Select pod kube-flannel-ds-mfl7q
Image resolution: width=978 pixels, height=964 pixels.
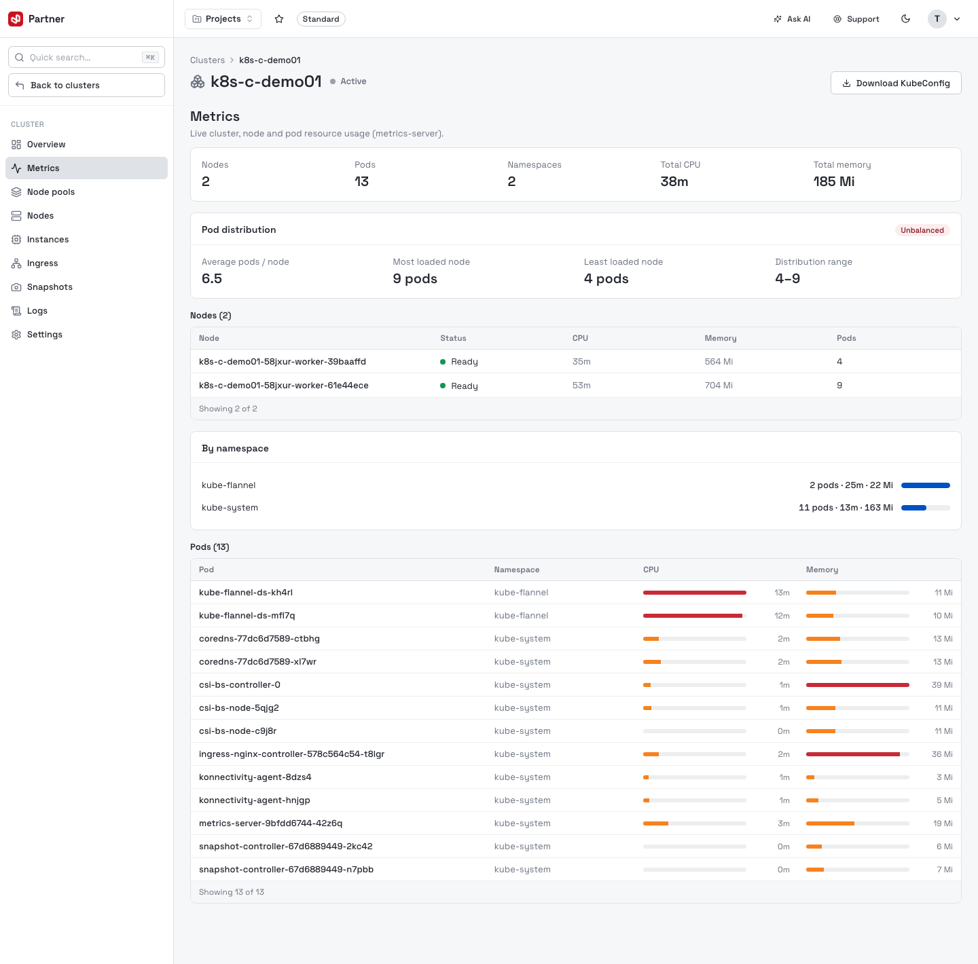pyautogui.click(x=576, y=616)
